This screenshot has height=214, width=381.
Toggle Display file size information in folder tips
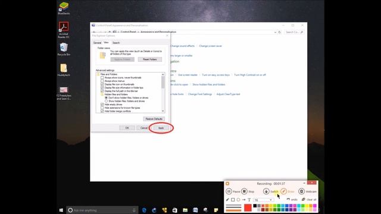102,87
